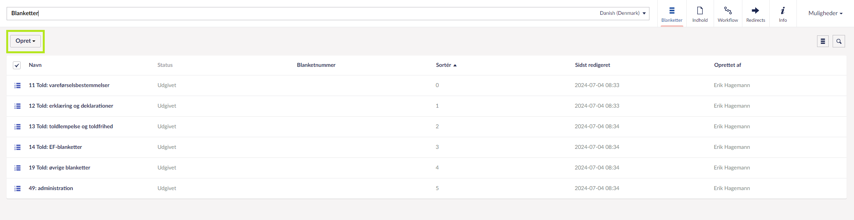Click the list icon beside 49: administration

pyautogui.click(x=17, y=189)
